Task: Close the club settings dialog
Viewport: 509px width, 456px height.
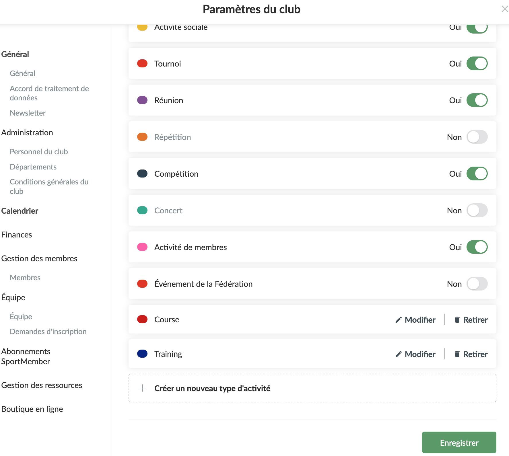Action: tap(505, 9)
